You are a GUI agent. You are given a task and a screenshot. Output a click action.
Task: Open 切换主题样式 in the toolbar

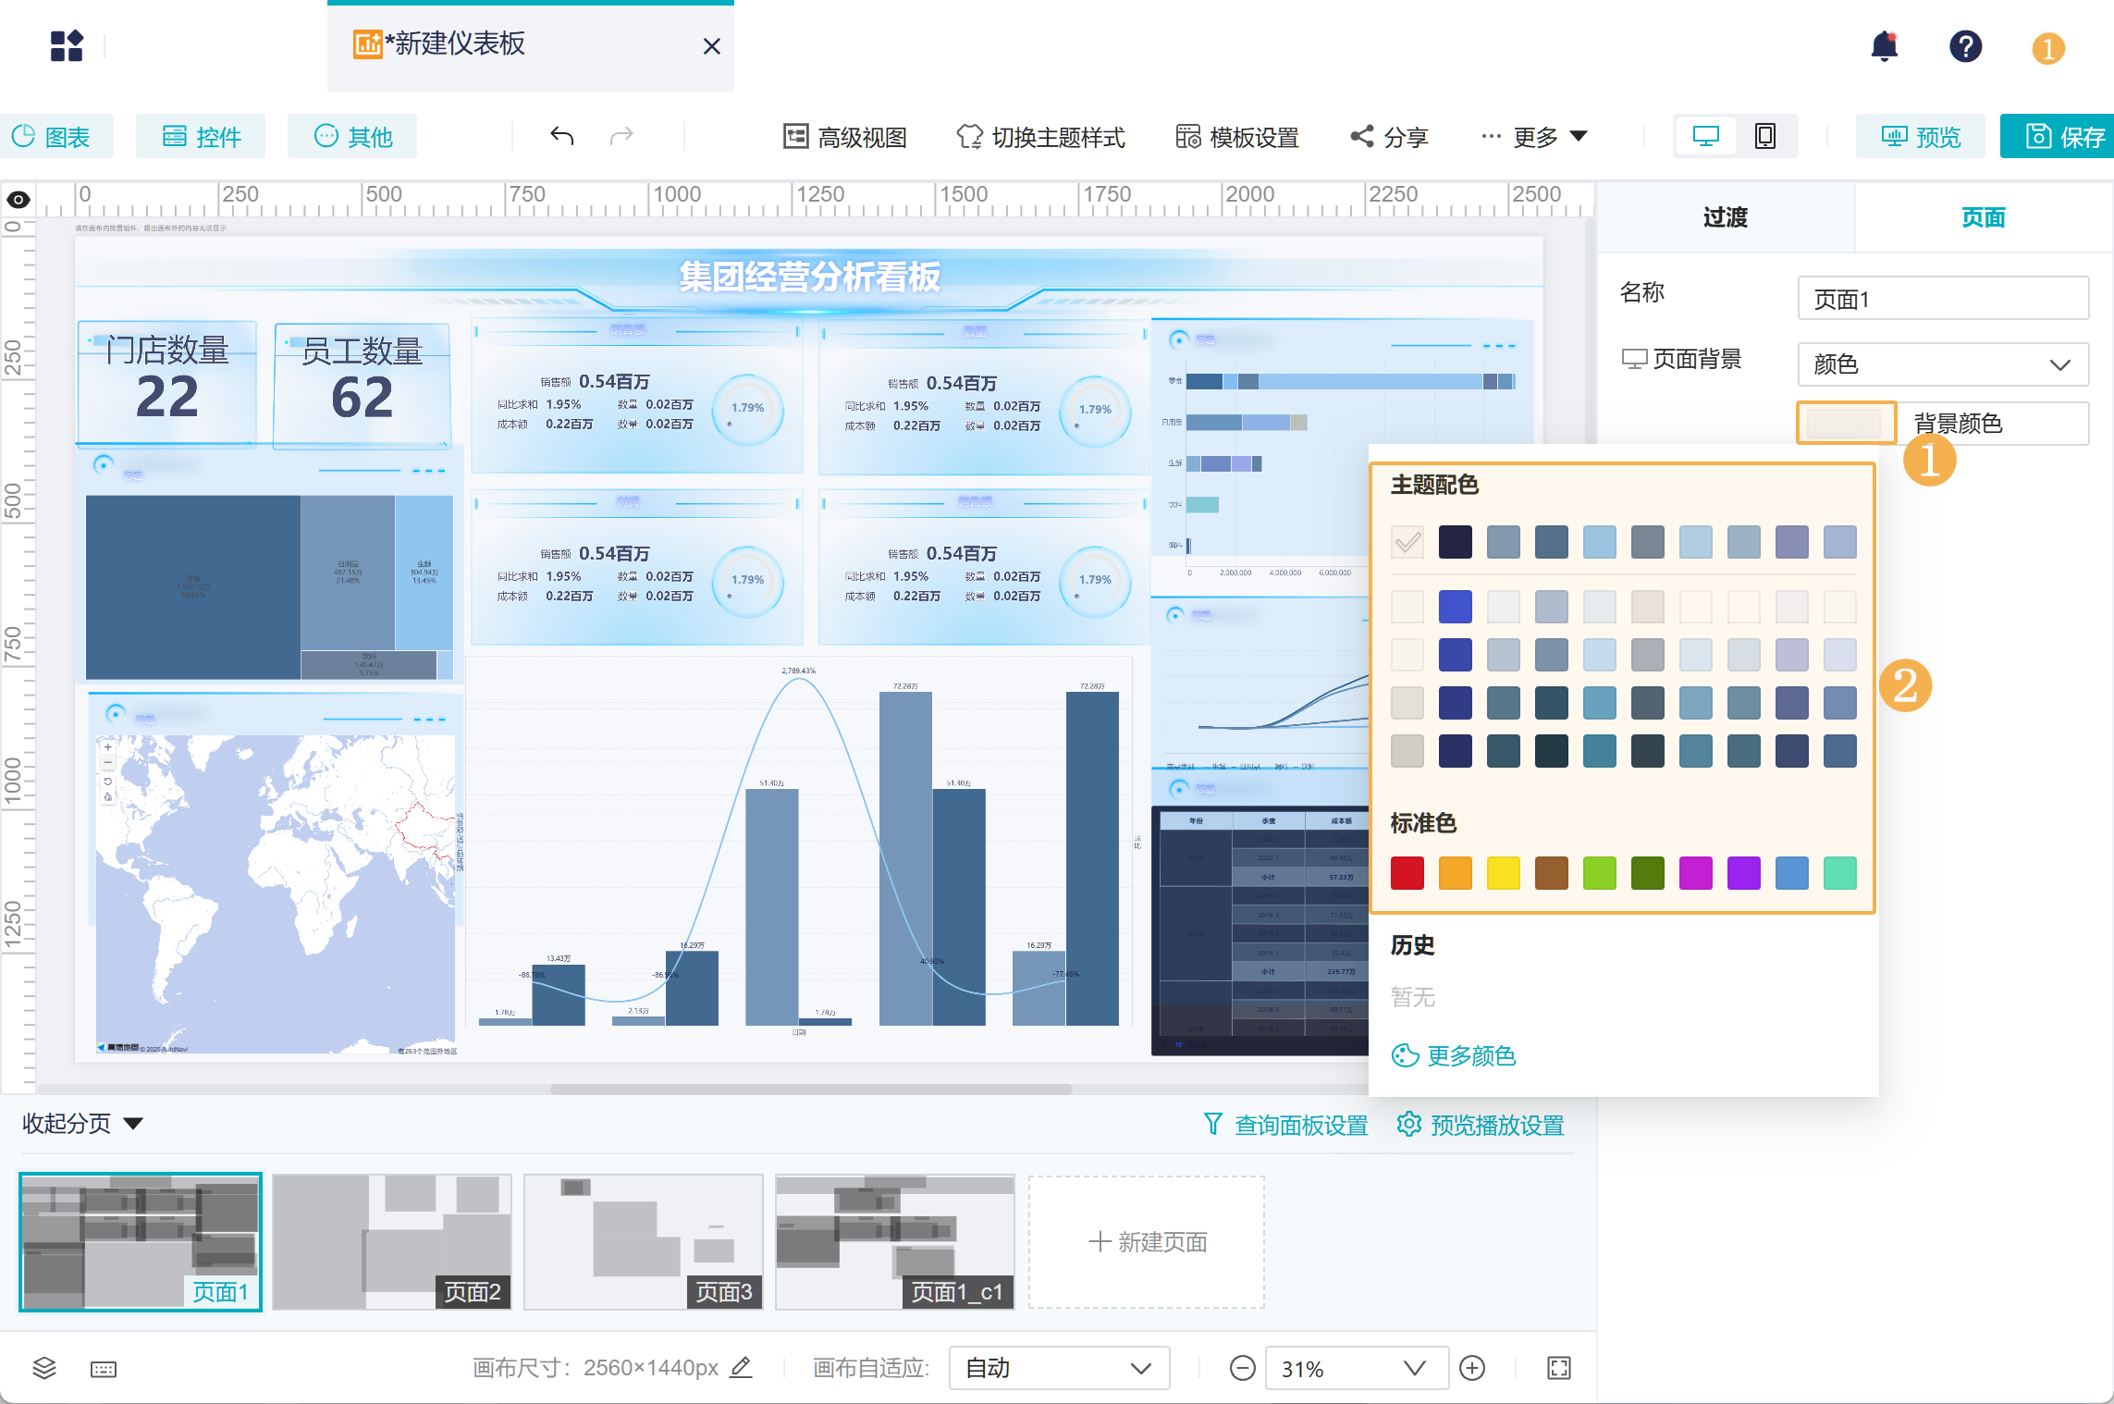[1041, 137]
